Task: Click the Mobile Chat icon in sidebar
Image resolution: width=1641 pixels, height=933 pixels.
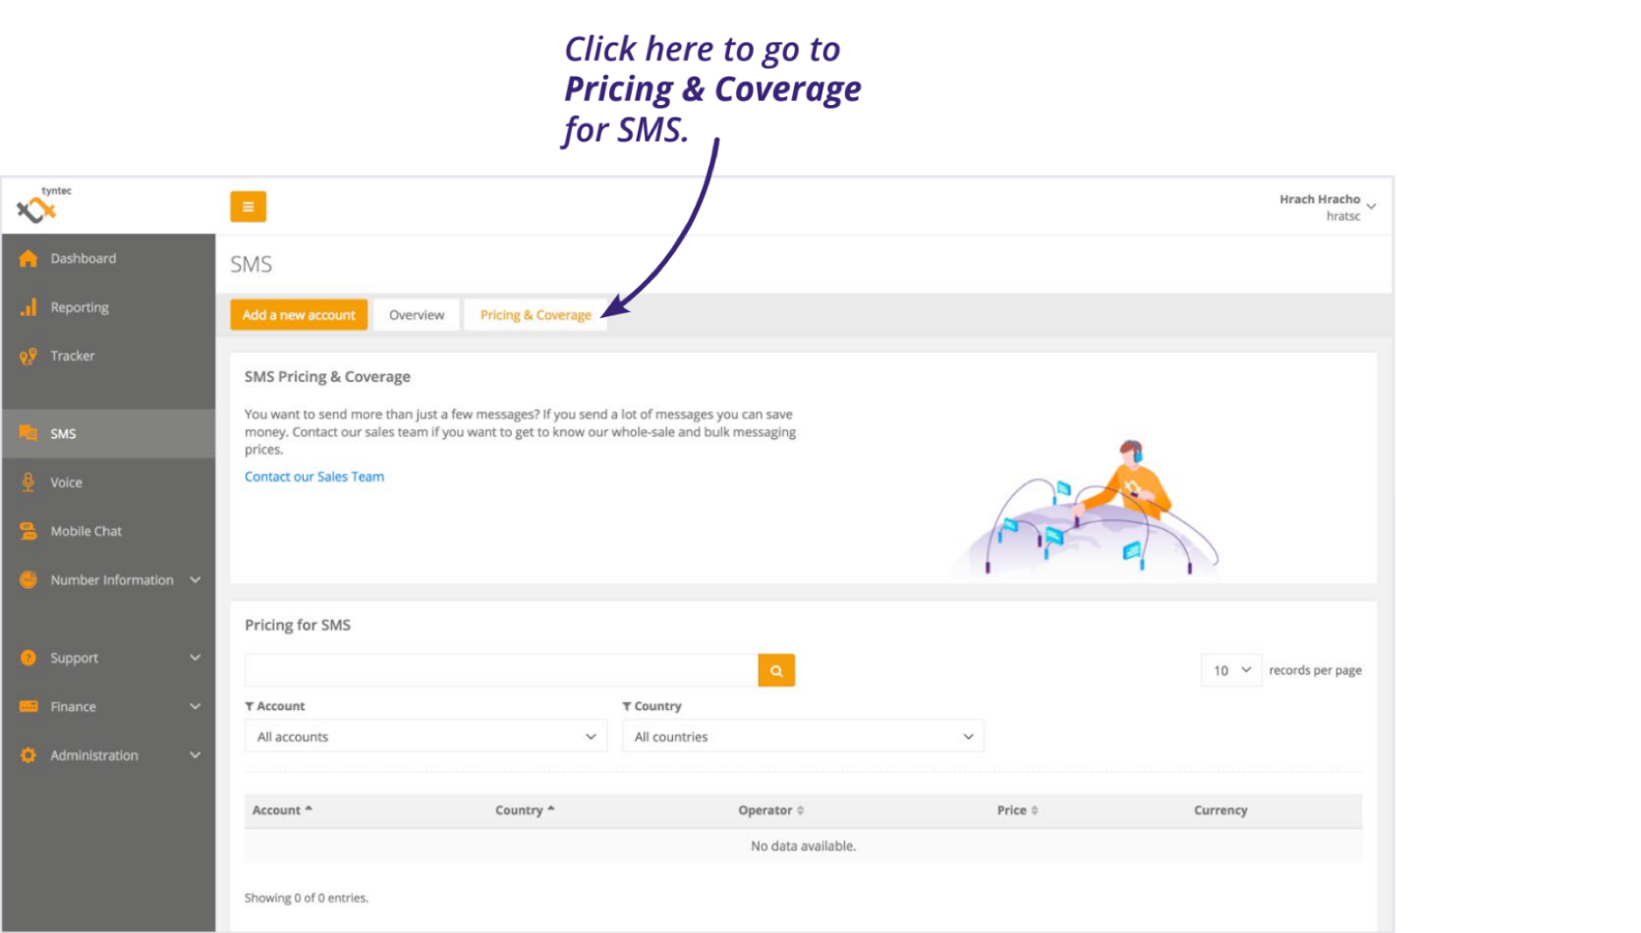Action: click(28, 531)
